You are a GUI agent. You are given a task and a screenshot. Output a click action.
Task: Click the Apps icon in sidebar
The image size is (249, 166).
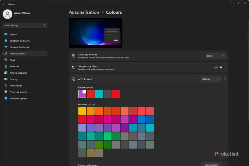[x=6, y=60]
